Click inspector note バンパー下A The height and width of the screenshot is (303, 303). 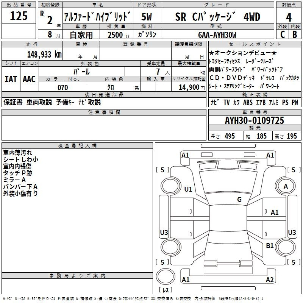coord(20,186)
